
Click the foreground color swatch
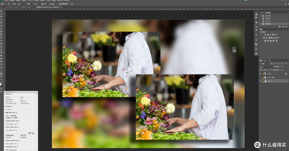pos(1,84)
